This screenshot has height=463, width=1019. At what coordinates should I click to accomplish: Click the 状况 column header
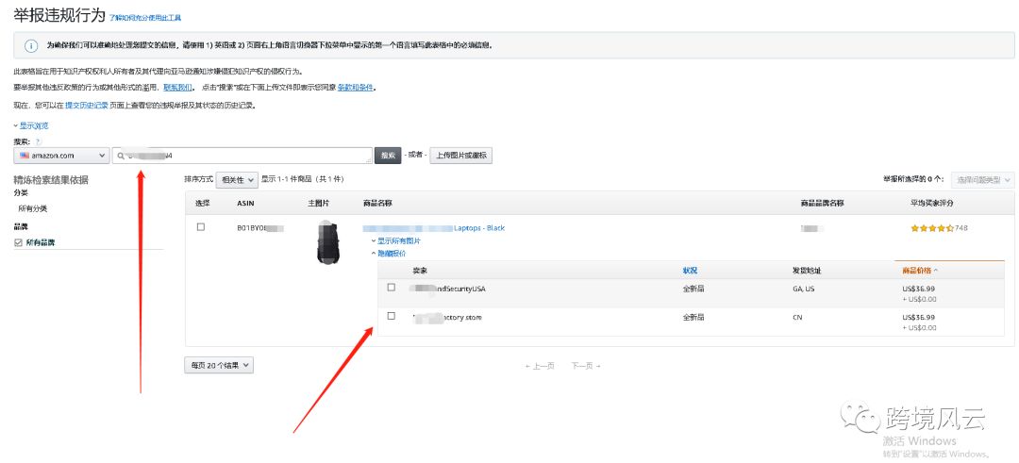pos(690,271)
